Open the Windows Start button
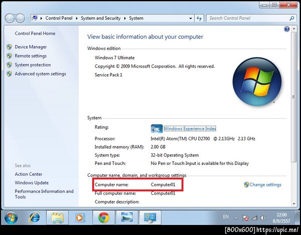 click(x=11, y=218)
